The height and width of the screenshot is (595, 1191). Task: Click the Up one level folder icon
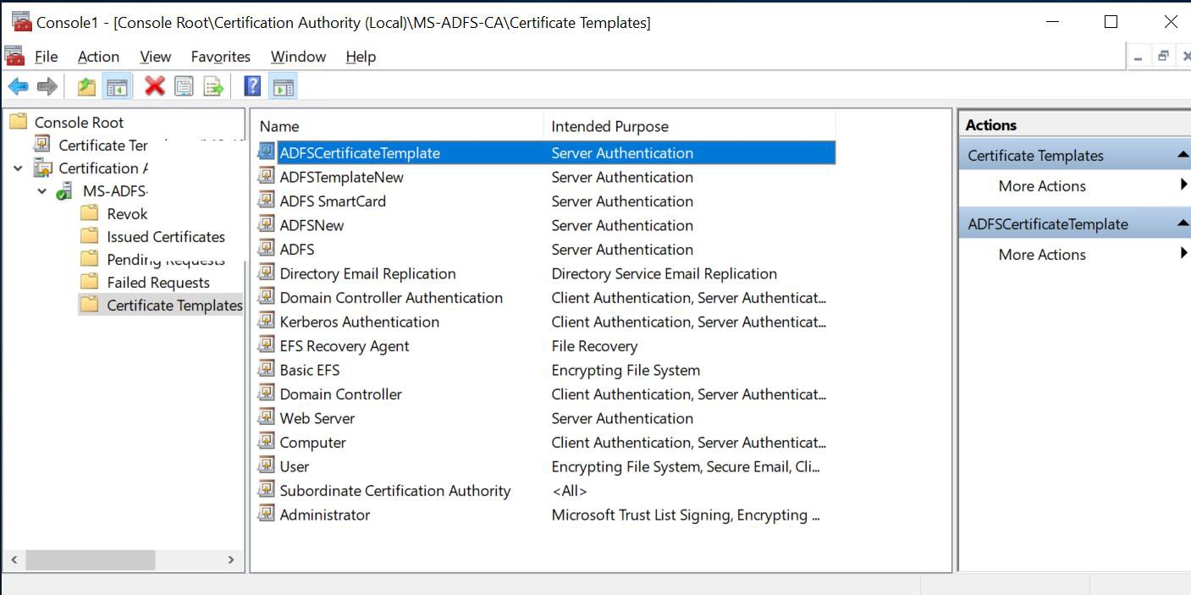(x=86, y=85)
